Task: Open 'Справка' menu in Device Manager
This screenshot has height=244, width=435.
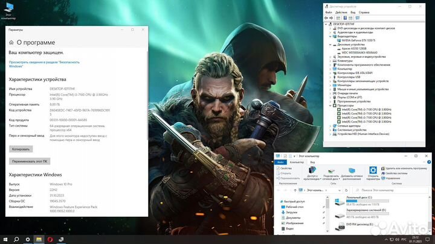Action: (x=364, y=13)
